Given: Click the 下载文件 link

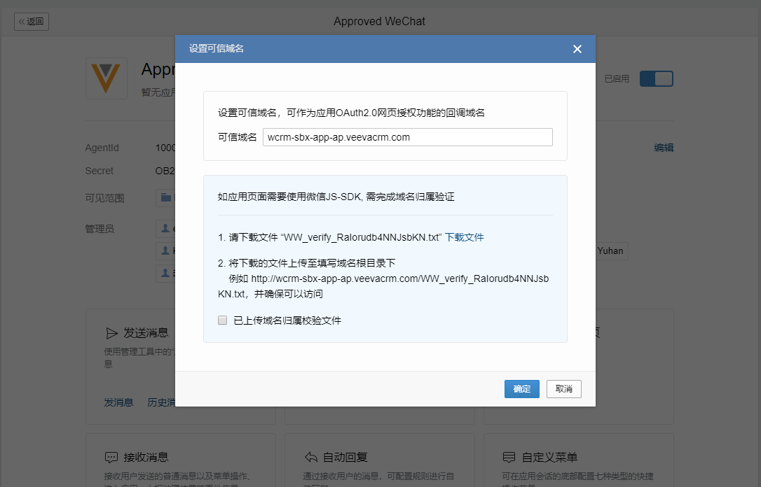Looking at the screenshot, I should 464,237.
